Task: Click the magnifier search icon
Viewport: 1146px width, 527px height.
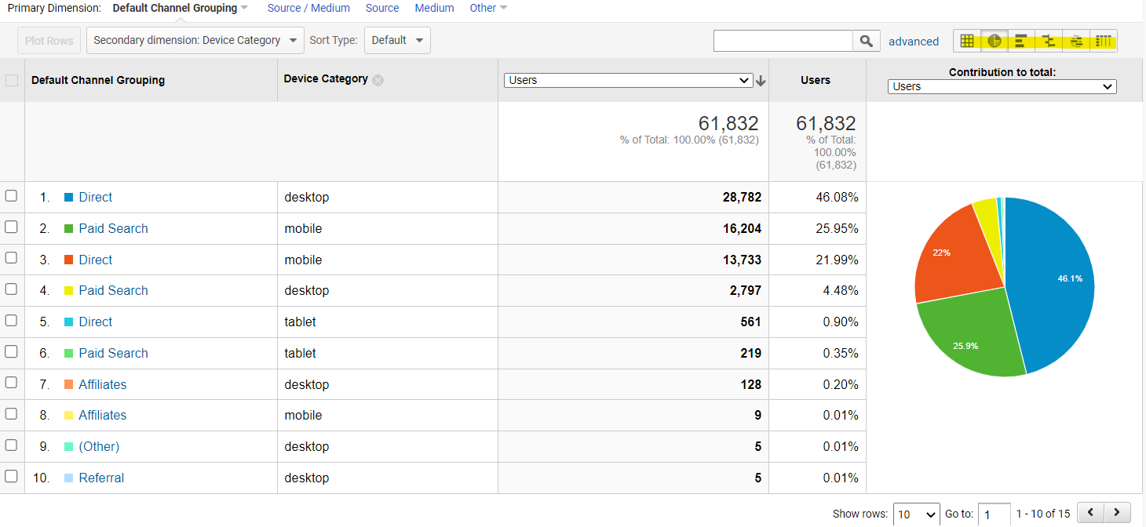Action: (866, 41)
